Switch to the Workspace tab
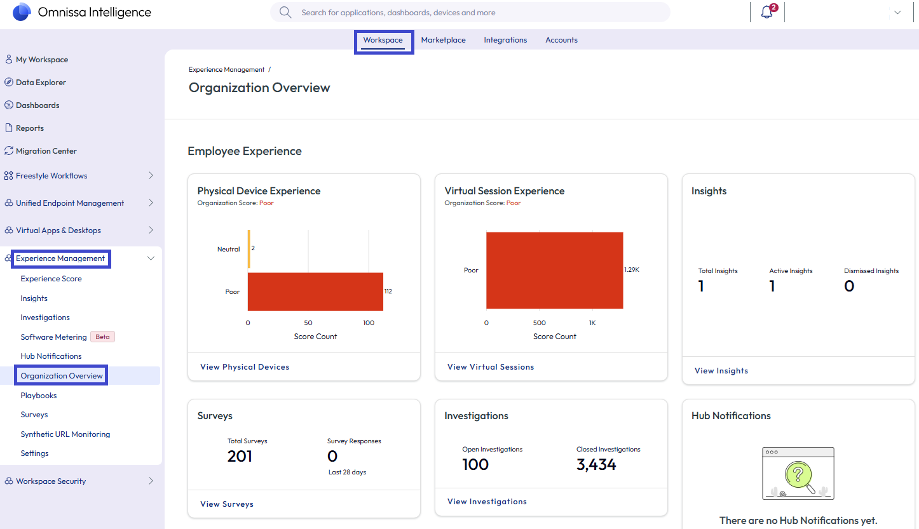The width and height of the screenshot is (919, 529). 383,40
